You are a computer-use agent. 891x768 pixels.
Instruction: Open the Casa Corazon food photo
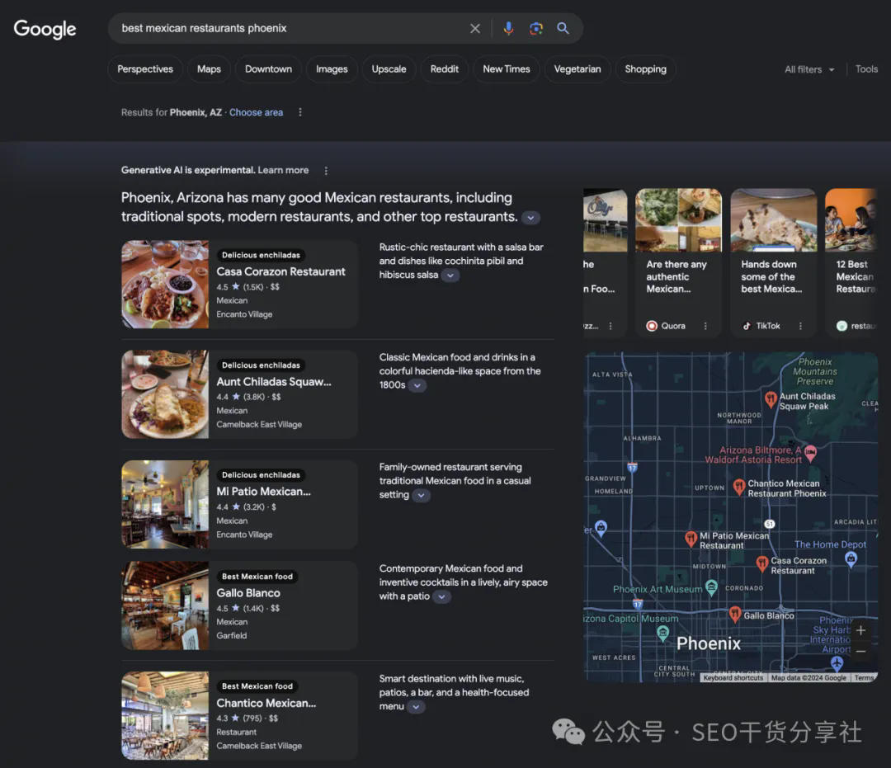165,285
